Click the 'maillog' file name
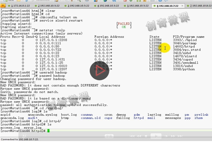 point(172,115)
